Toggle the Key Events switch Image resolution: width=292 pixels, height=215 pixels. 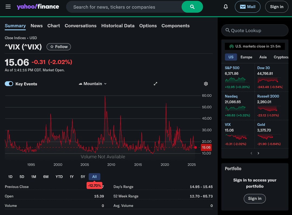click(9, 84)
